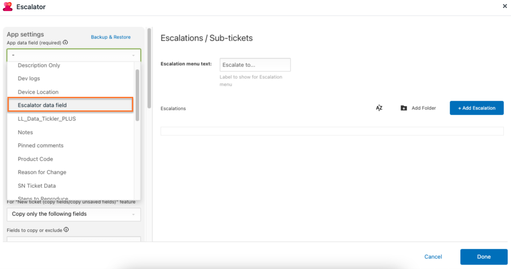Click the App settings heading text
This screenshot has width=511, height=269.
(x=25, y=34)
